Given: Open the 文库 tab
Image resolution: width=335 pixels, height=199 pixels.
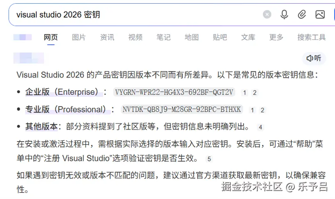Looking at the screenshot, I should tap(248, 37).
